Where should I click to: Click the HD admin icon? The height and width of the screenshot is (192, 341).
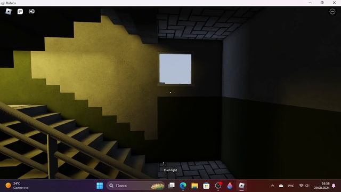pos(32,11)
